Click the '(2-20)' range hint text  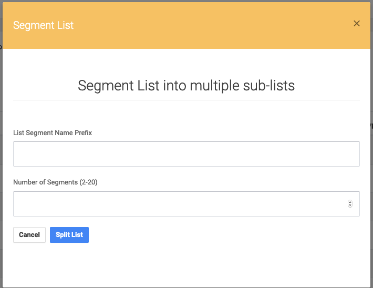(x=88, y=182)
